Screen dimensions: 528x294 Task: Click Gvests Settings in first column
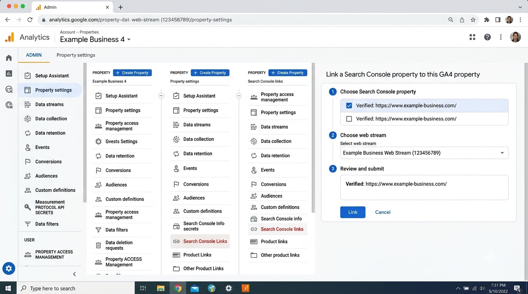[123, 141]
